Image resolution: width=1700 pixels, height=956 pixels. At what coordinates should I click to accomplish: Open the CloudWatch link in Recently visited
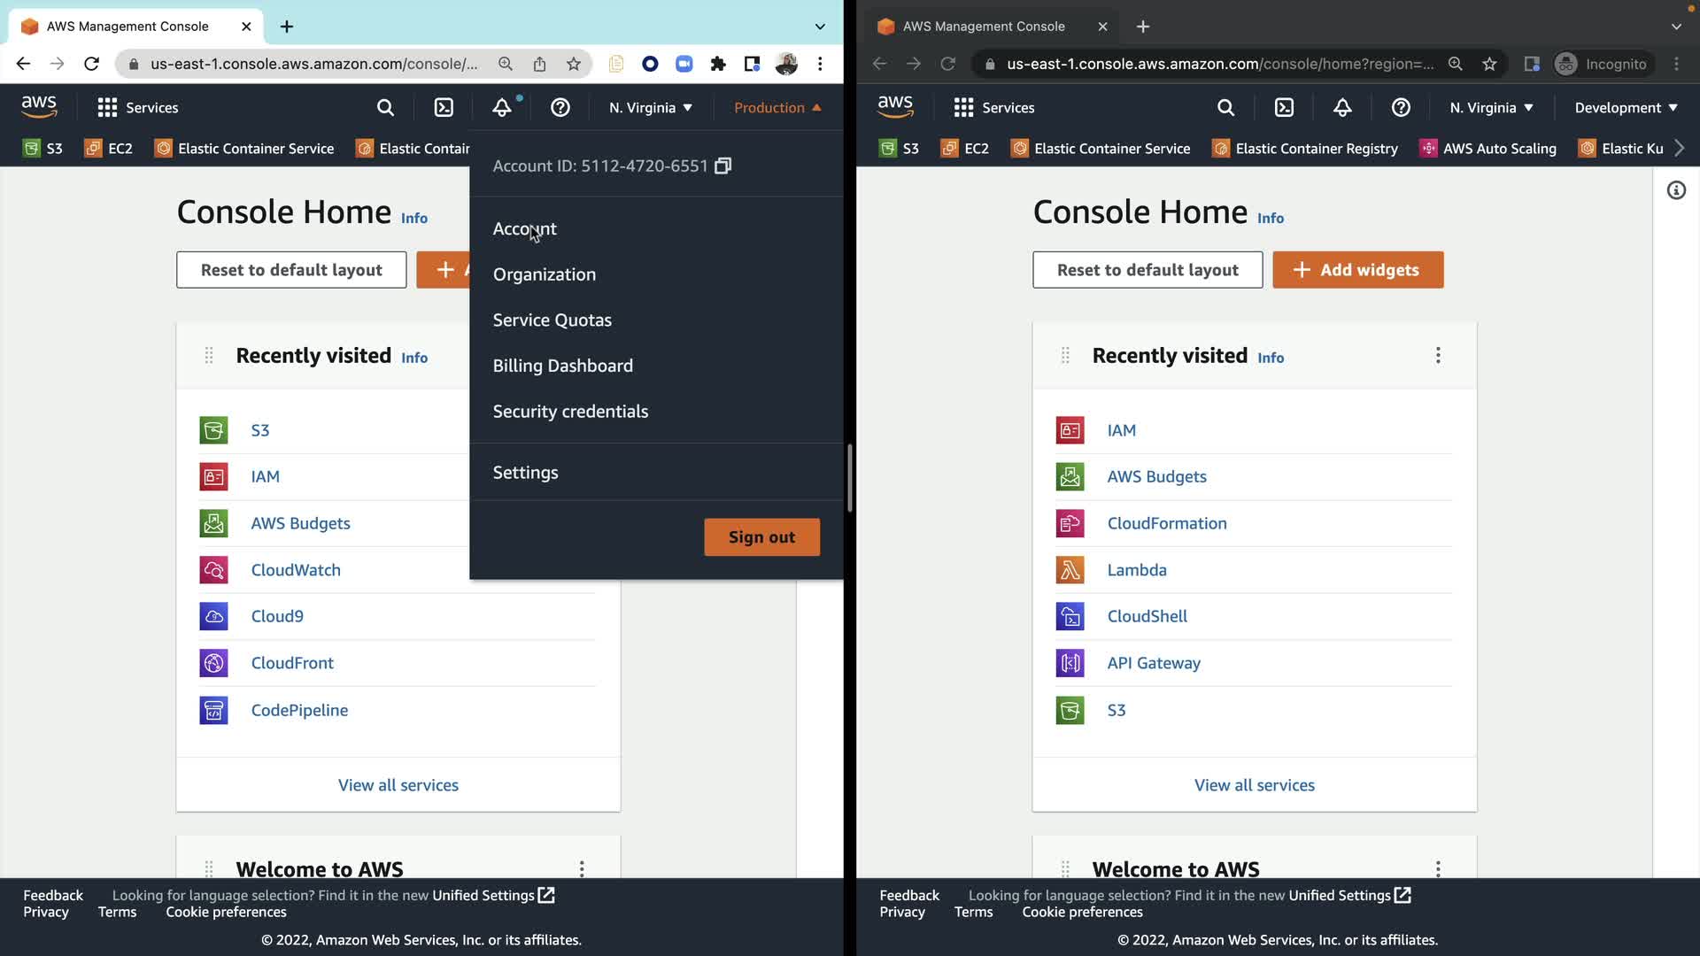click(296, 570)
